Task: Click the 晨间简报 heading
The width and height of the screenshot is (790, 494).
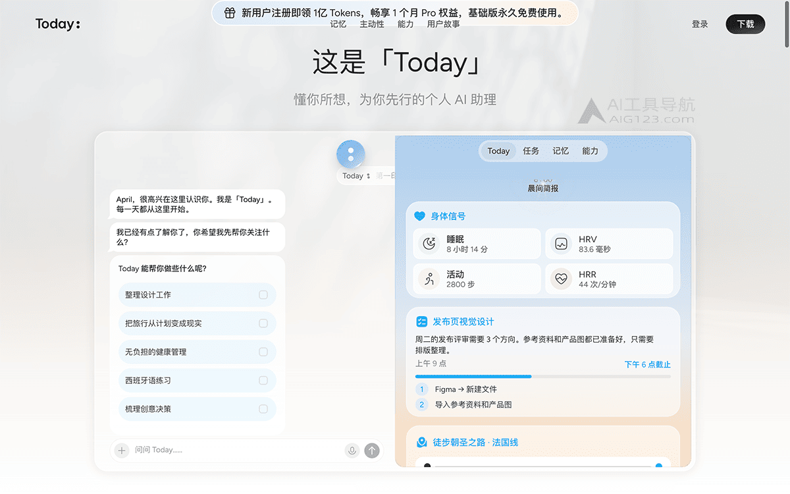Action: point(543,188)
